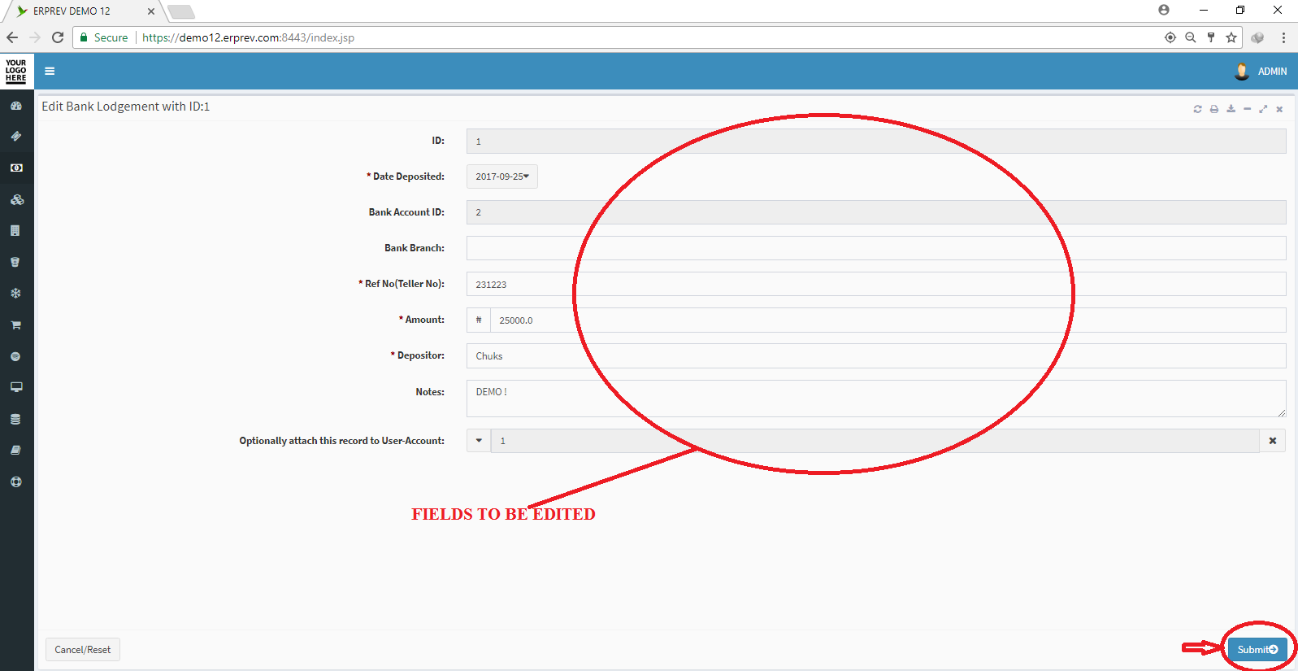Viewport: 1298px width, 671px height.
Task: Click the browser extension icon beside the star
Action: (x=1257, y=37)
